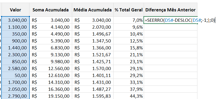This screenshot has width=218, height=99.
Task: Select the Média Acumulada cell with 1.401,11
Action: (93, 75)
